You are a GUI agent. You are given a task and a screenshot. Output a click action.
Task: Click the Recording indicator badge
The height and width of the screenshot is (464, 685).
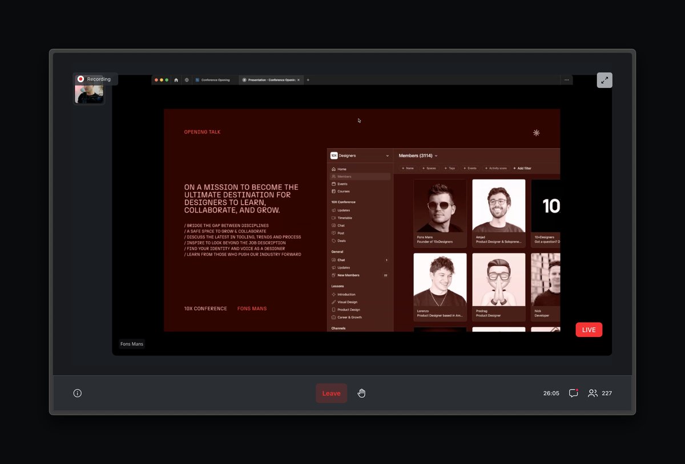(x=95, y=79)
